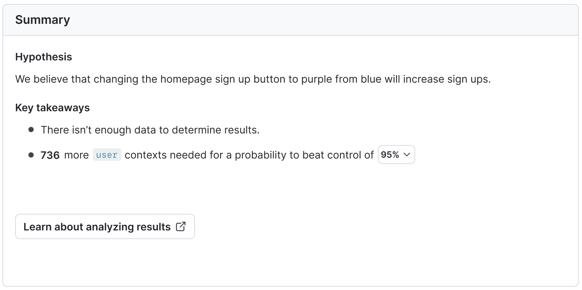Click the Learn about analyzing results link

pyautogui.click(x=105, y=226)
